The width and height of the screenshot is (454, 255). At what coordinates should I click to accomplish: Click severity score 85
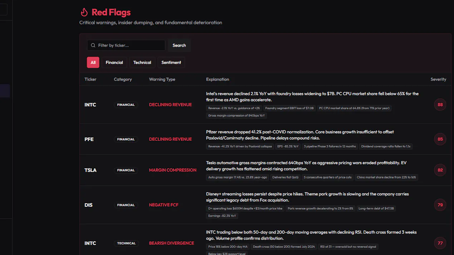pyautogui.click(x=440, y=139)
